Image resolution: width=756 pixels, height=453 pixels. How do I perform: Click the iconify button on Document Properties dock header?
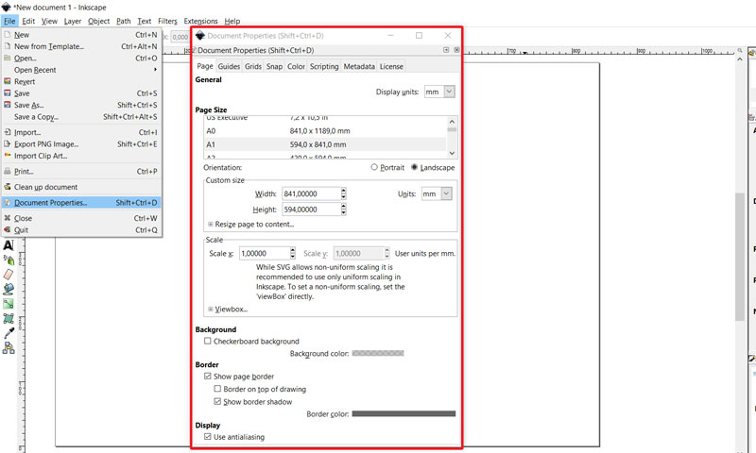click(446, 50)
